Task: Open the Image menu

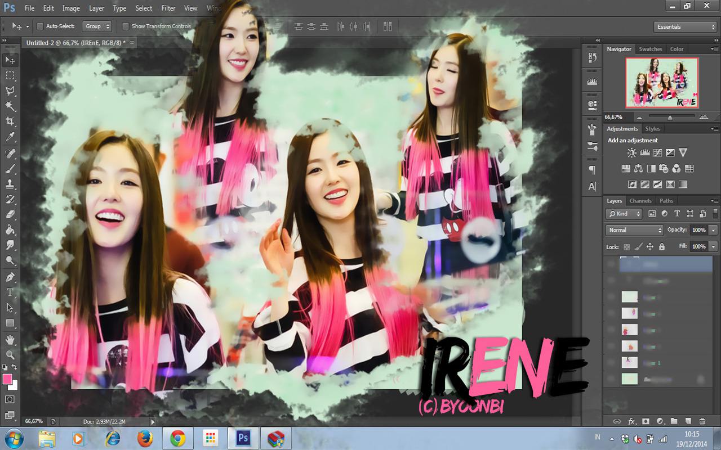Action: tap(71, 8)
